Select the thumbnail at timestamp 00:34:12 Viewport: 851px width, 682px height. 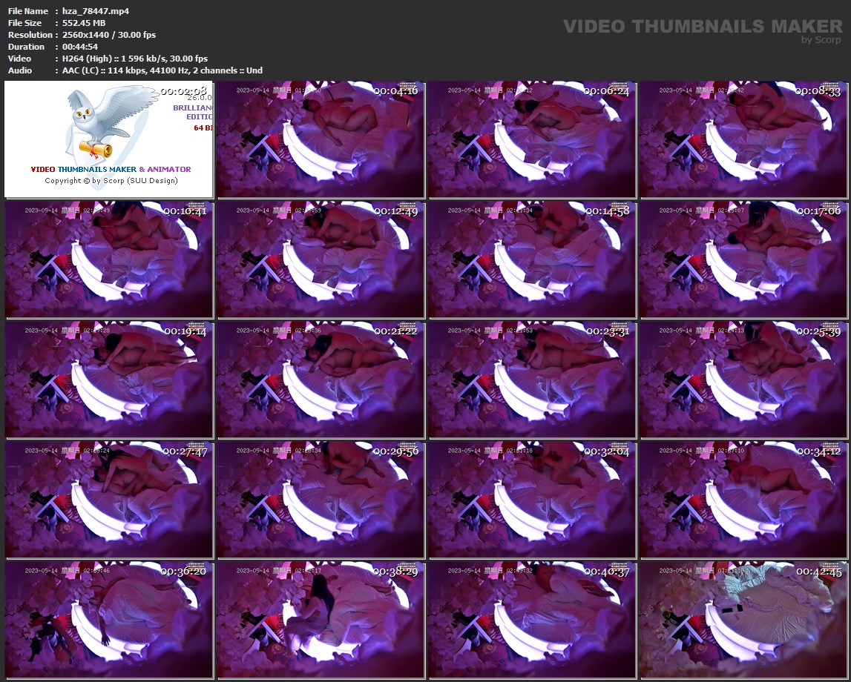(x=743, y=500)
